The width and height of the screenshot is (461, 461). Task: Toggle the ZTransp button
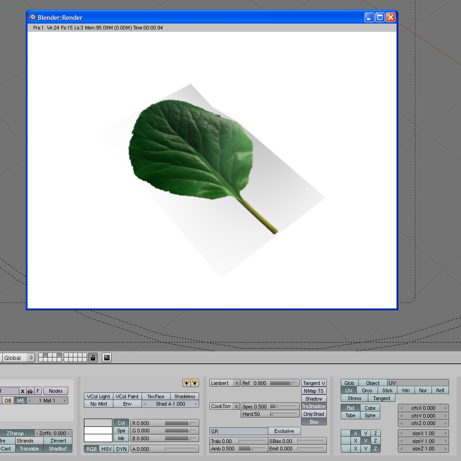[15, 433]
